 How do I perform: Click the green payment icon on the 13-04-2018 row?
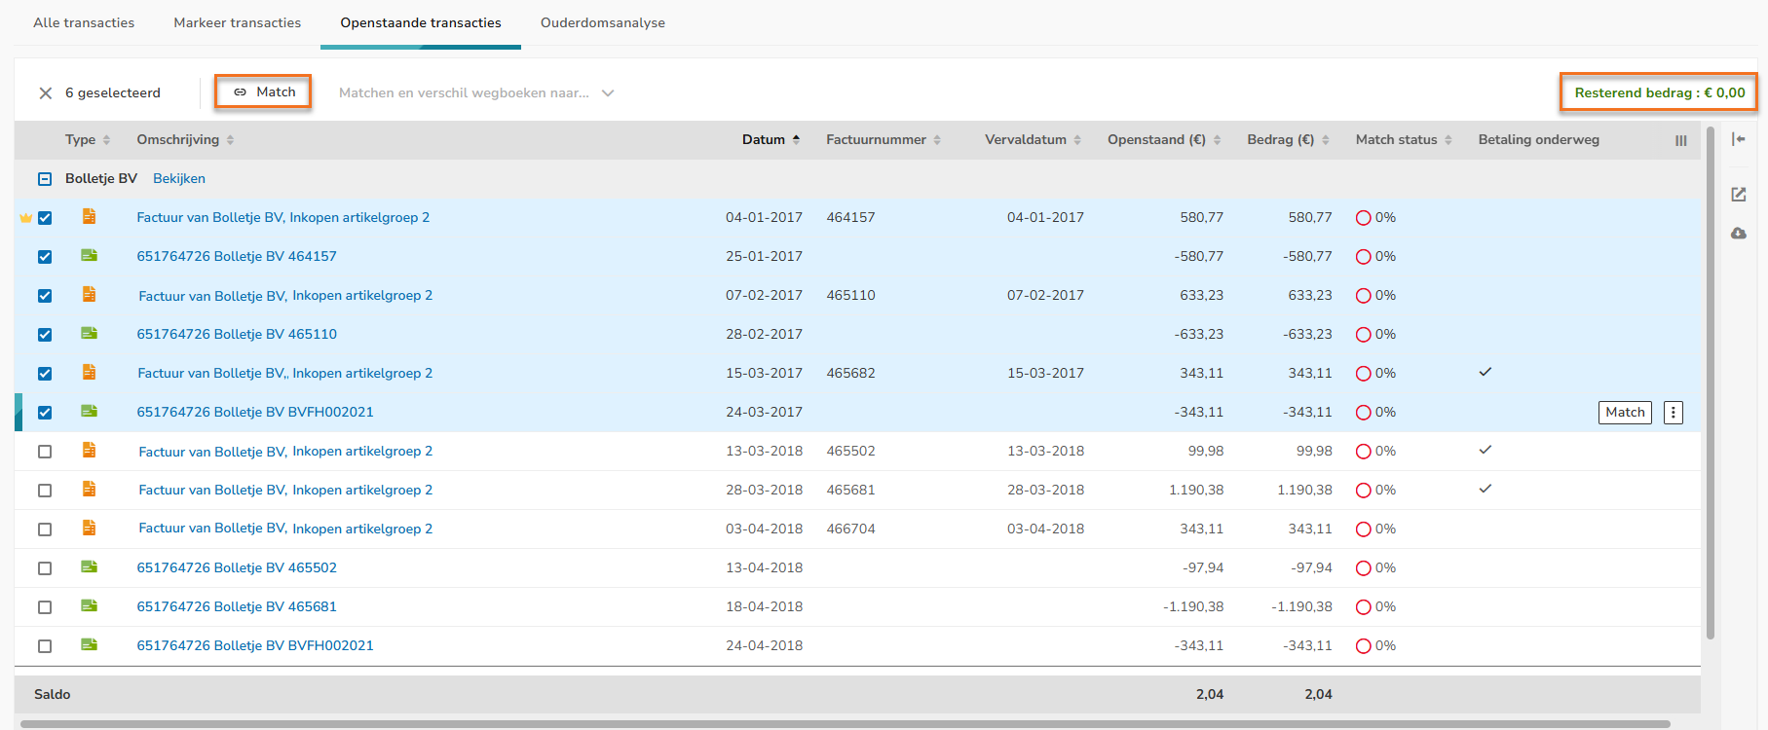pyautogui.click(x=89, y=566)
